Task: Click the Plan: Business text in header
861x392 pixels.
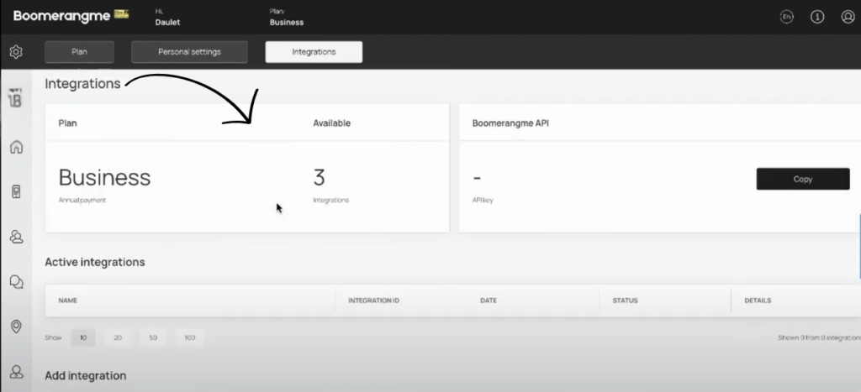Action: (287, 18)
